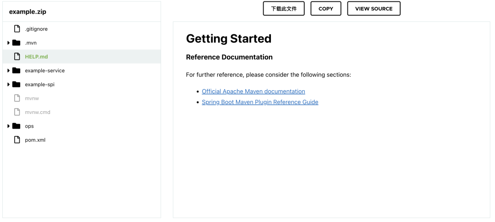495x222 pixels.
Task: Click the example-spi folder icon
Action: tap(16, 85)
